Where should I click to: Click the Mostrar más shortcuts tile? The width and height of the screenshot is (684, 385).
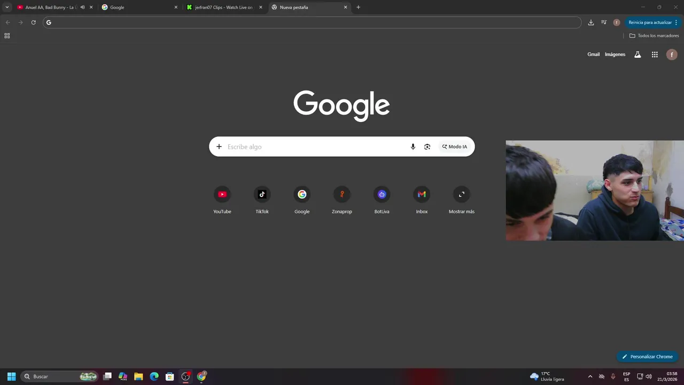tap(462, 201)
